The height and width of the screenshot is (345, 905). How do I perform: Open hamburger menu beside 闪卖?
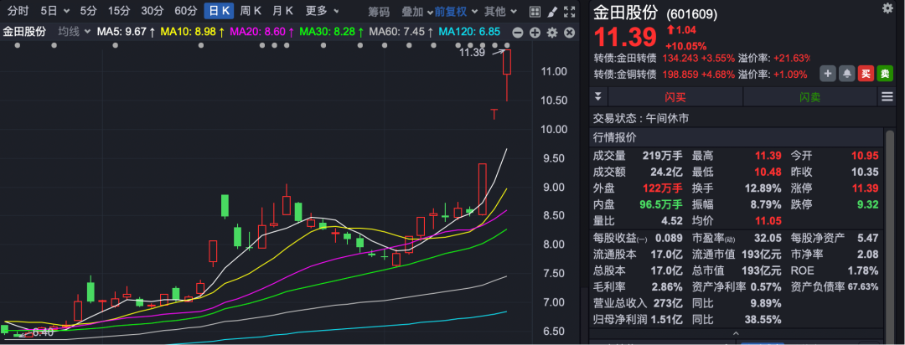887,97
